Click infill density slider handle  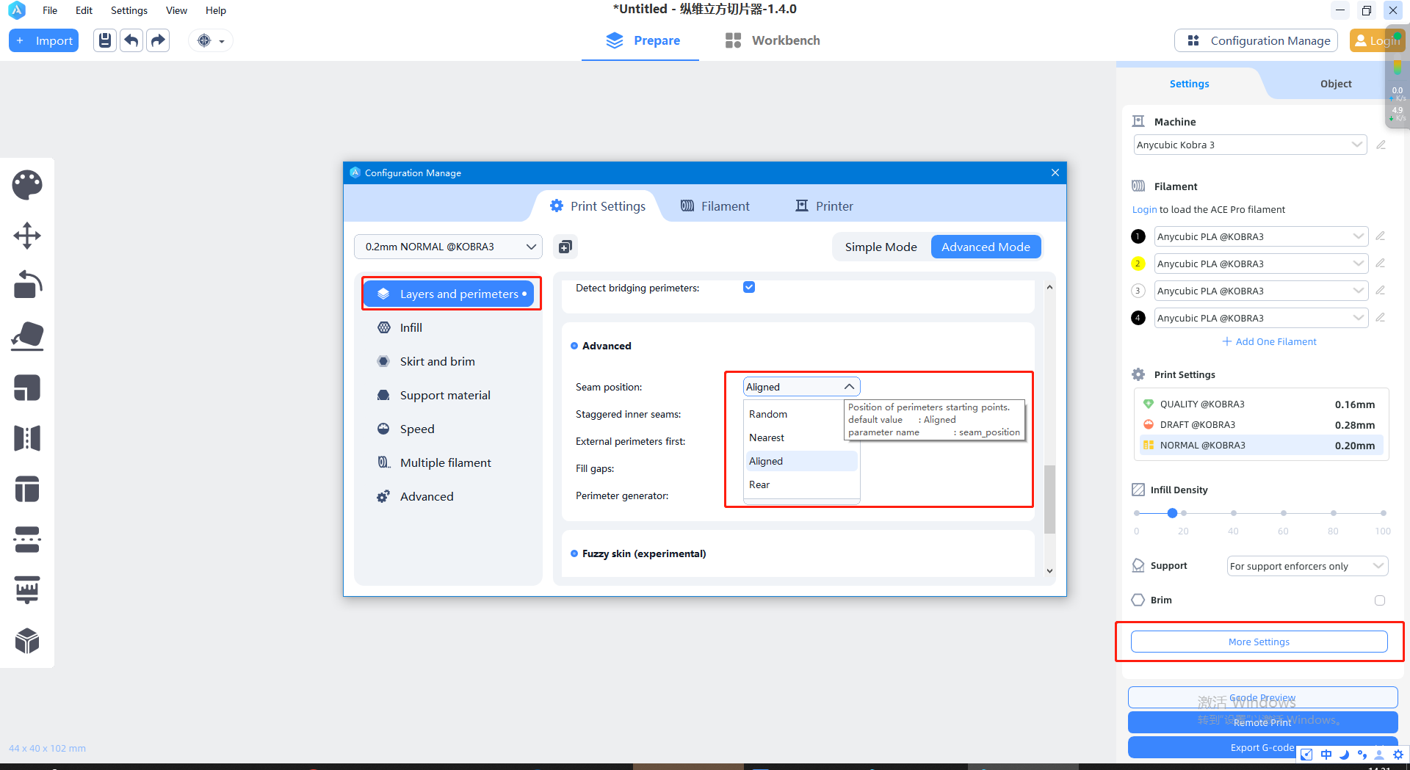coord(1173,513)
